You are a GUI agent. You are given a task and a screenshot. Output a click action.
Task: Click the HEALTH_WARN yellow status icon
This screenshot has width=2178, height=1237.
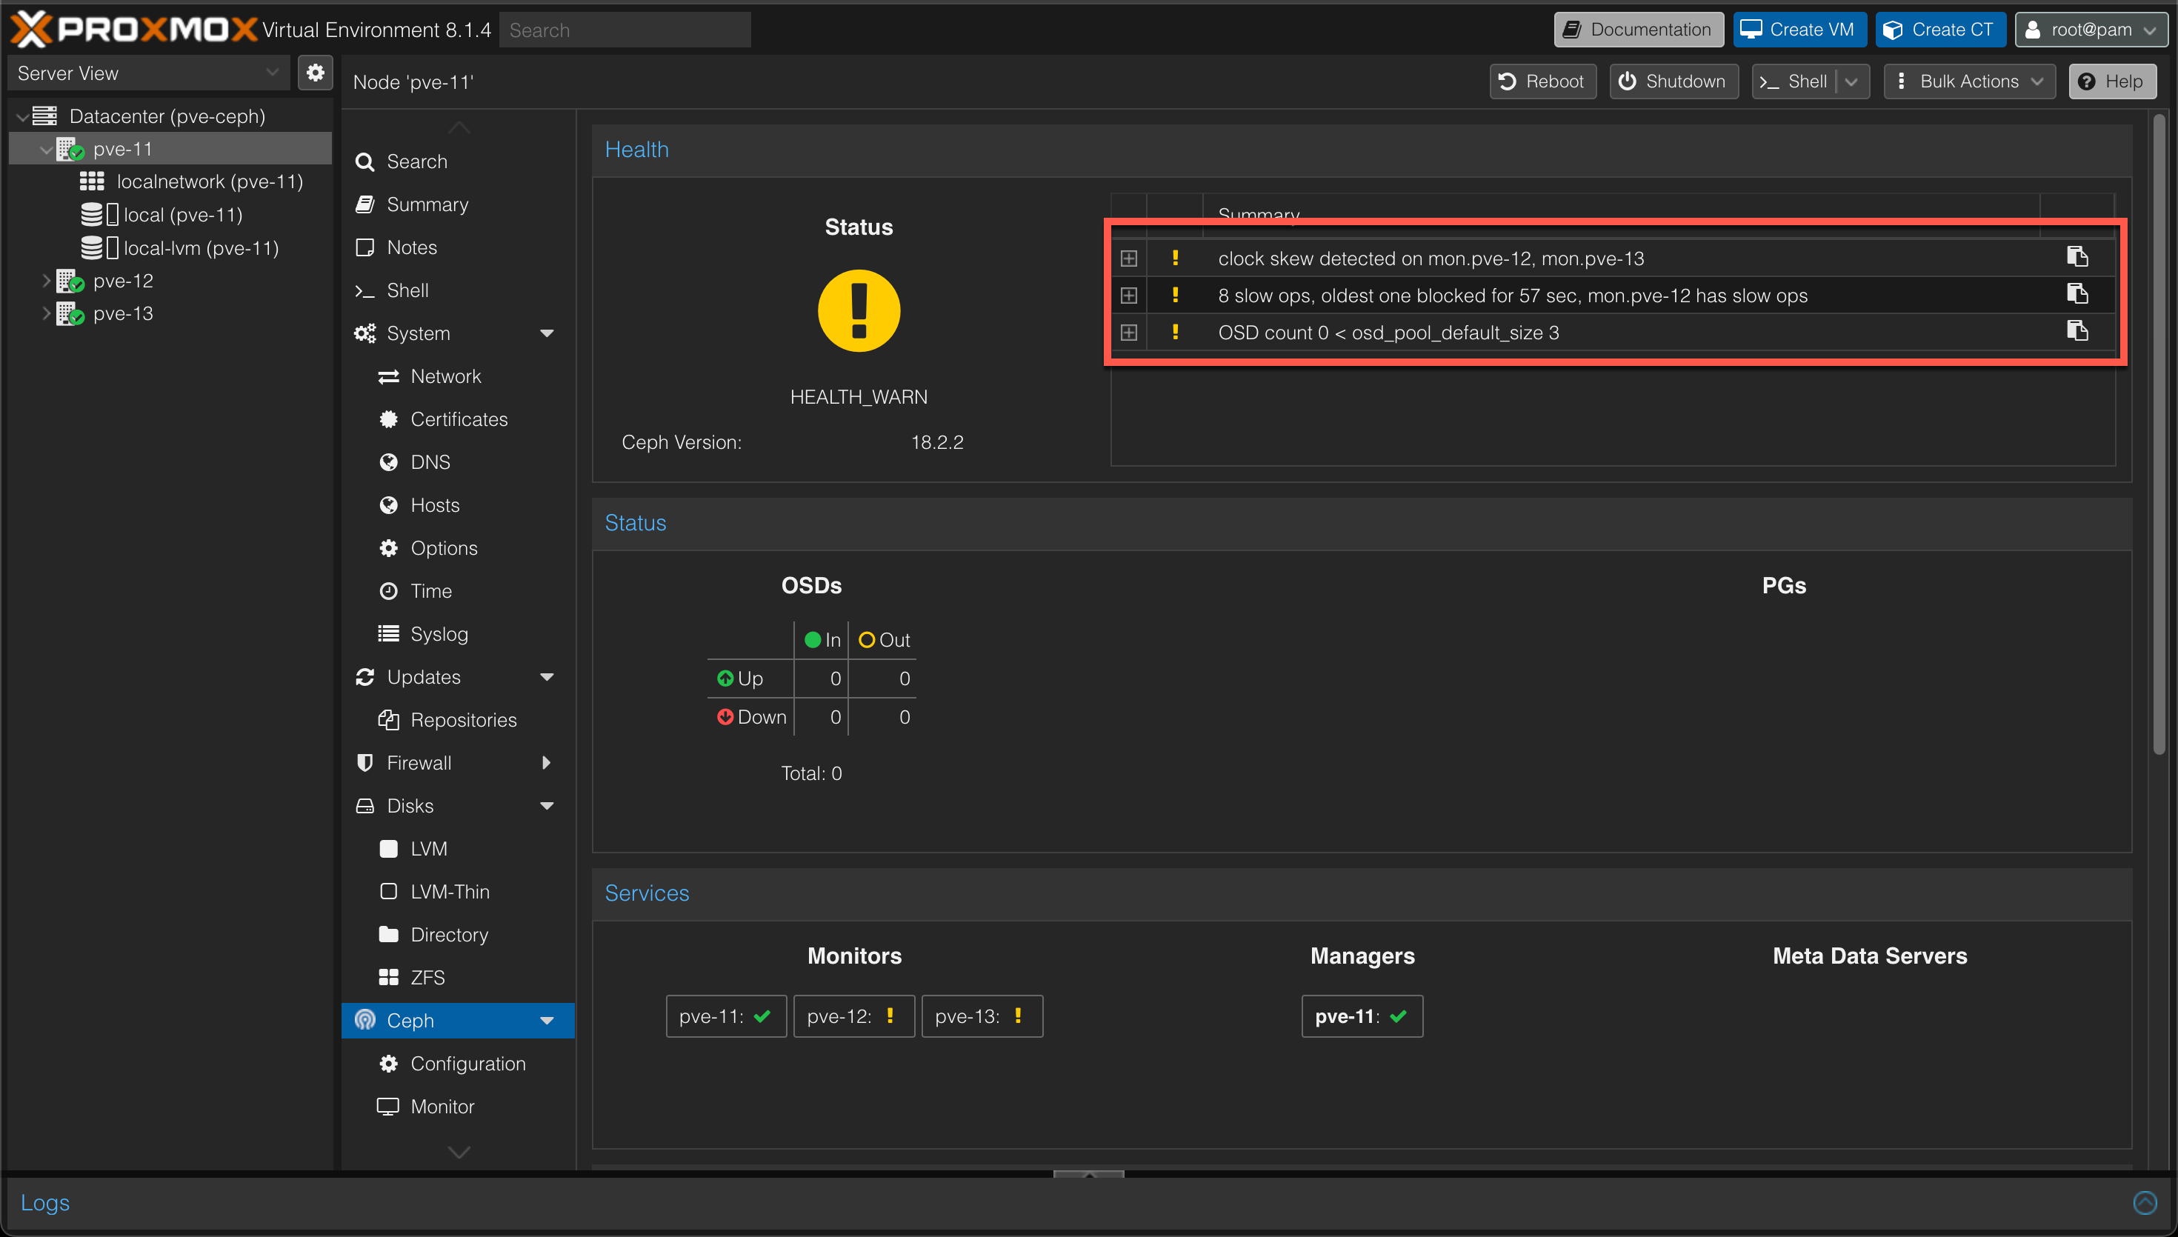pos(859,311)
